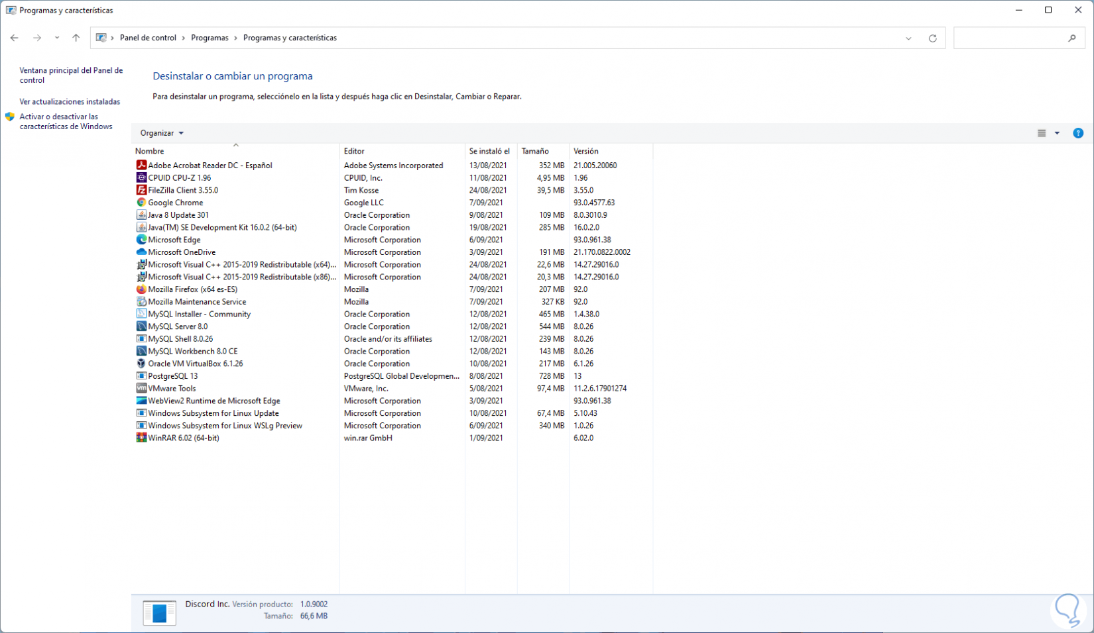
Task: Go up one level with the up arrow
Action: click(76, 38)
